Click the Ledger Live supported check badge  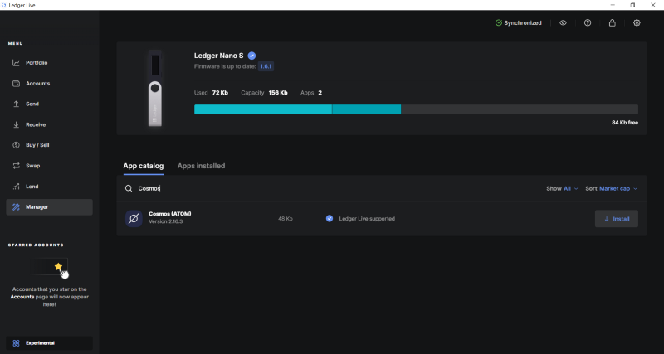tap(329, 219)
